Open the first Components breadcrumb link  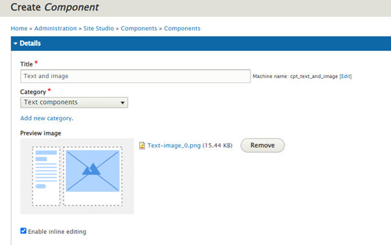139,29
